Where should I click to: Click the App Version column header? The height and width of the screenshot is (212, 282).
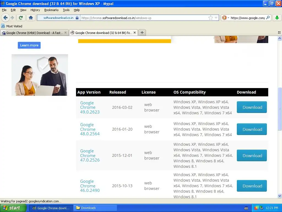(89, 92)
